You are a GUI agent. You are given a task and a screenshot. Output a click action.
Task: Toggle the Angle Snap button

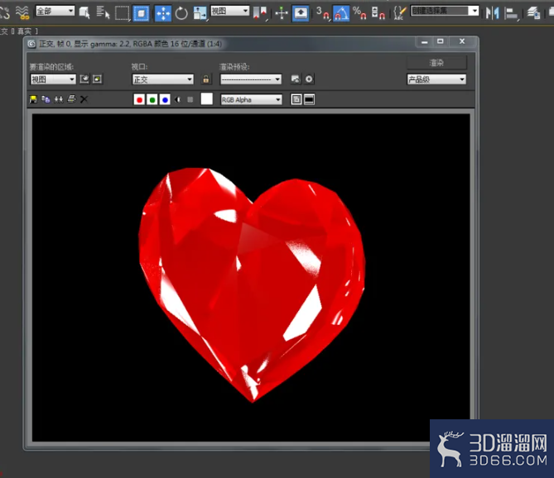341,13
